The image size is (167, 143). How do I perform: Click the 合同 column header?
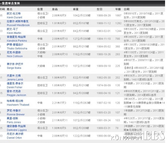point(126,9)
